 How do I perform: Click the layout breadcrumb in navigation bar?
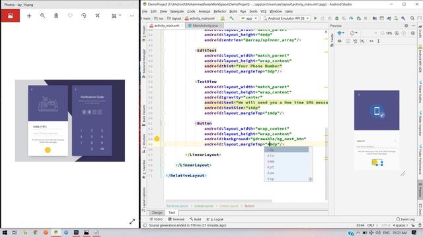pos(174,18)
